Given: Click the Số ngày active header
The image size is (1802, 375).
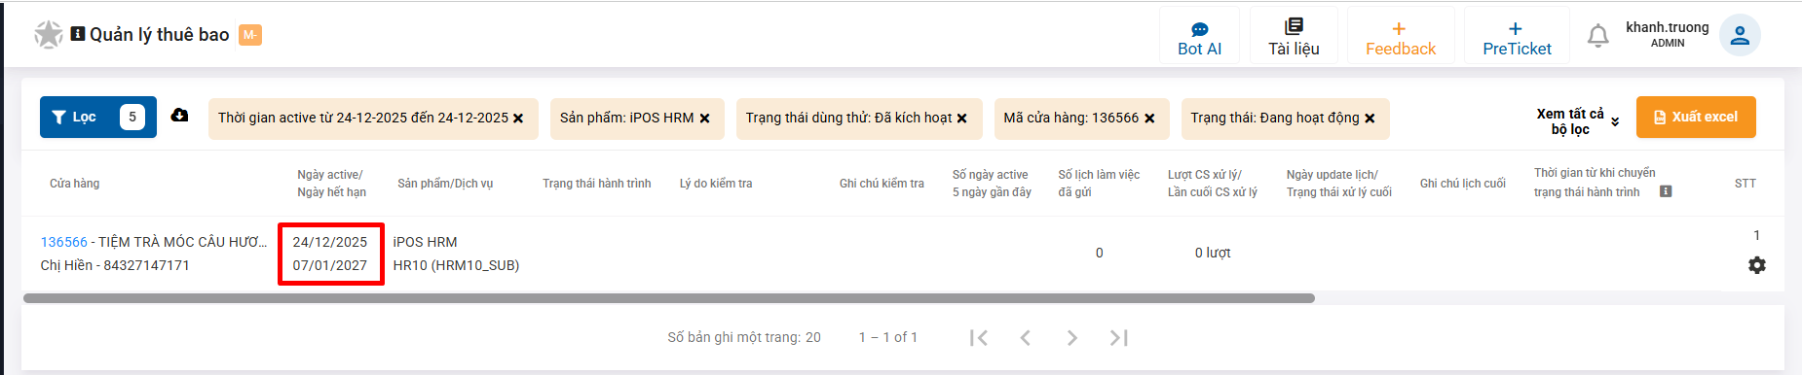Looking at the screenshot, I should (992, 184).
